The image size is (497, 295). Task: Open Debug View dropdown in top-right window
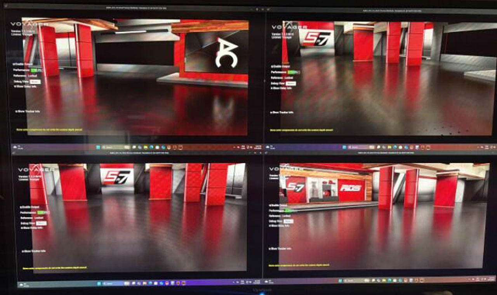click(291, 84)
